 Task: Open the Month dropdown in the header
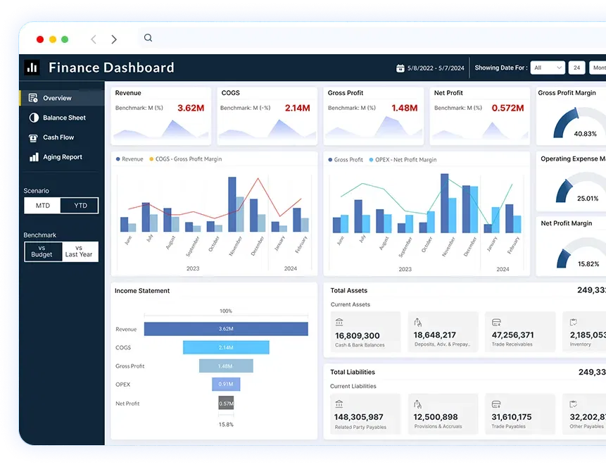(x=598, y=68)
